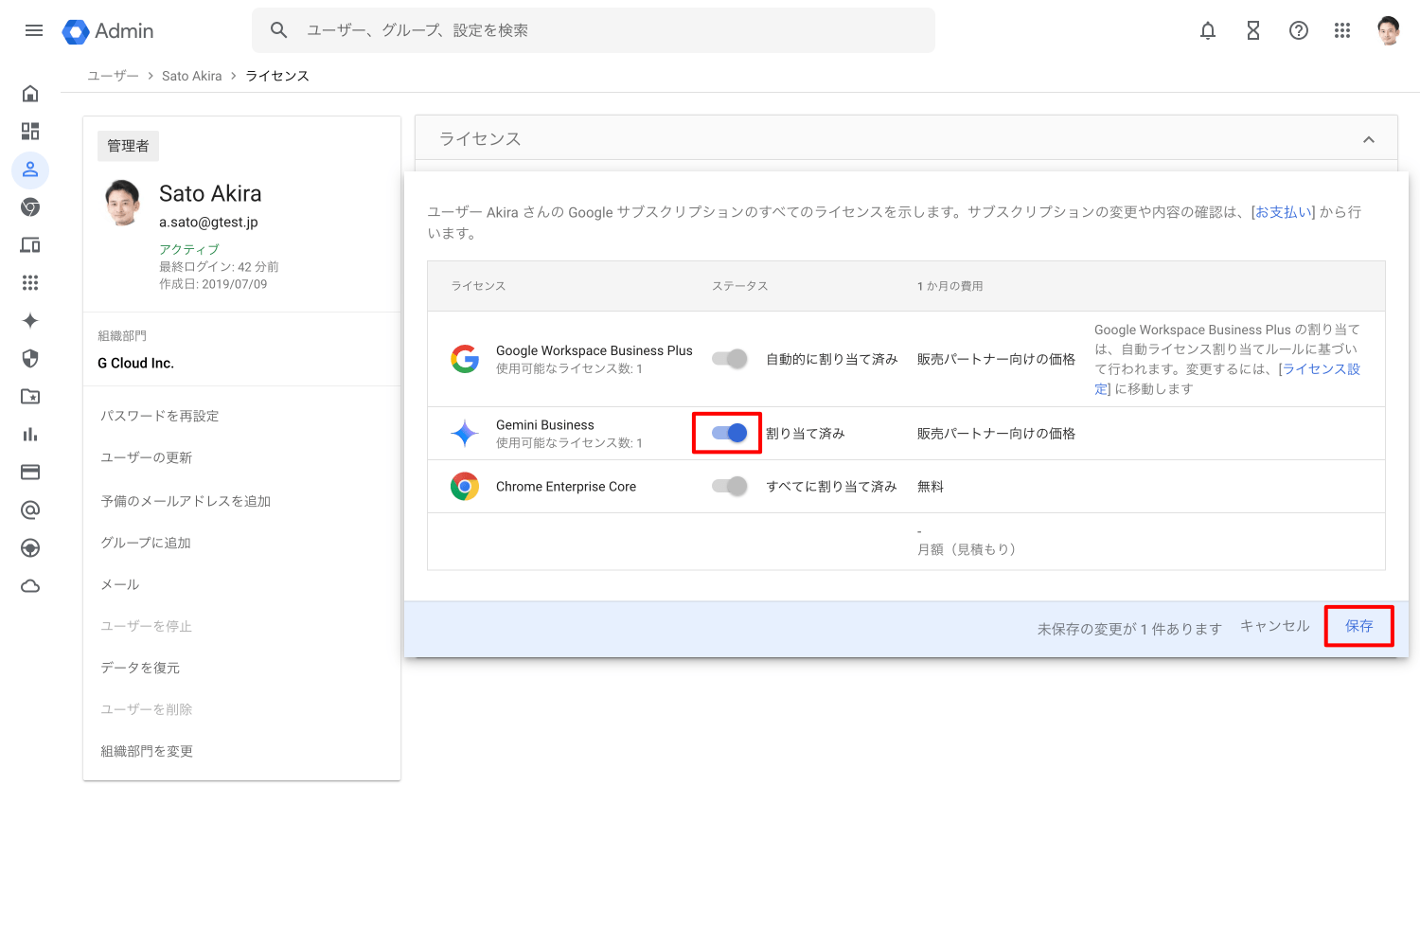The width and height of the screenshot is (1420, 947).
Task: Open the tasks hourglass icon
Action: 1253,30
